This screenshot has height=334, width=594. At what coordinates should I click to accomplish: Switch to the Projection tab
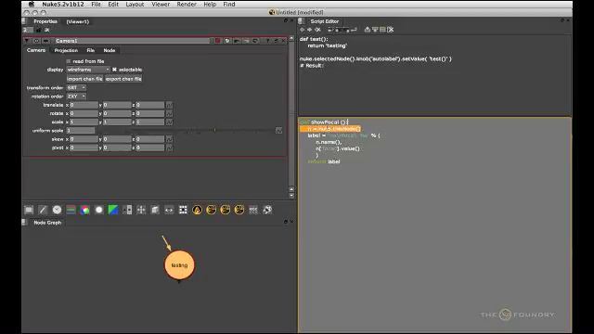coord(66,50)
